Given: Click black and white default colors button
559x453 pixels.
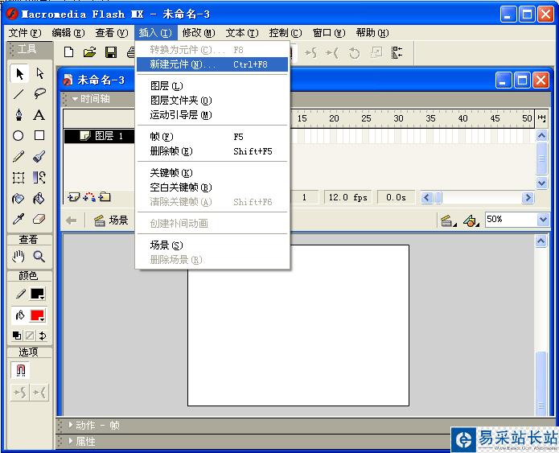Looking at the screenshot, I should point(17,336).
